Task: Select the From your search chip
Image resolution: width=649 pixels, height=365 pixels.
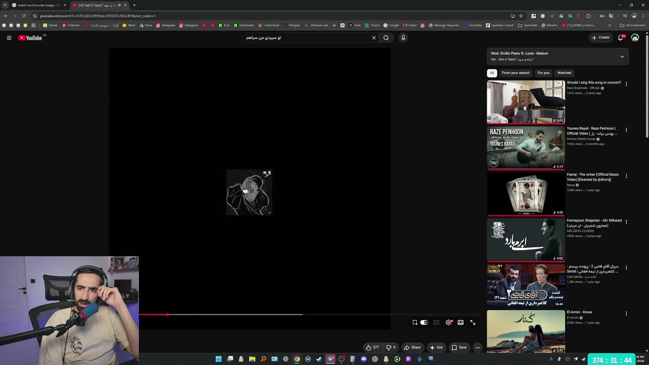Action: (x=516, y=73)
